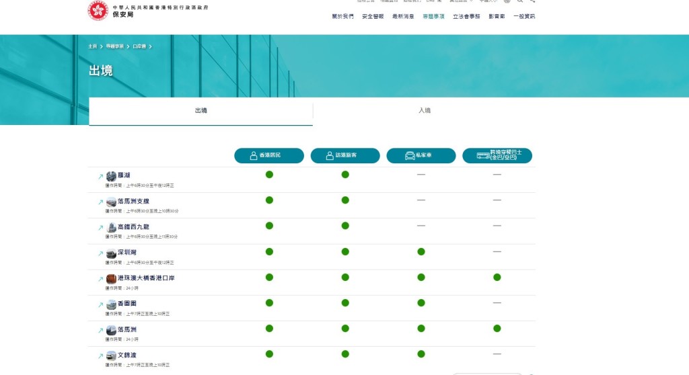
Task: Click the share icon in top-right corner
Action: tap(532, 1)
